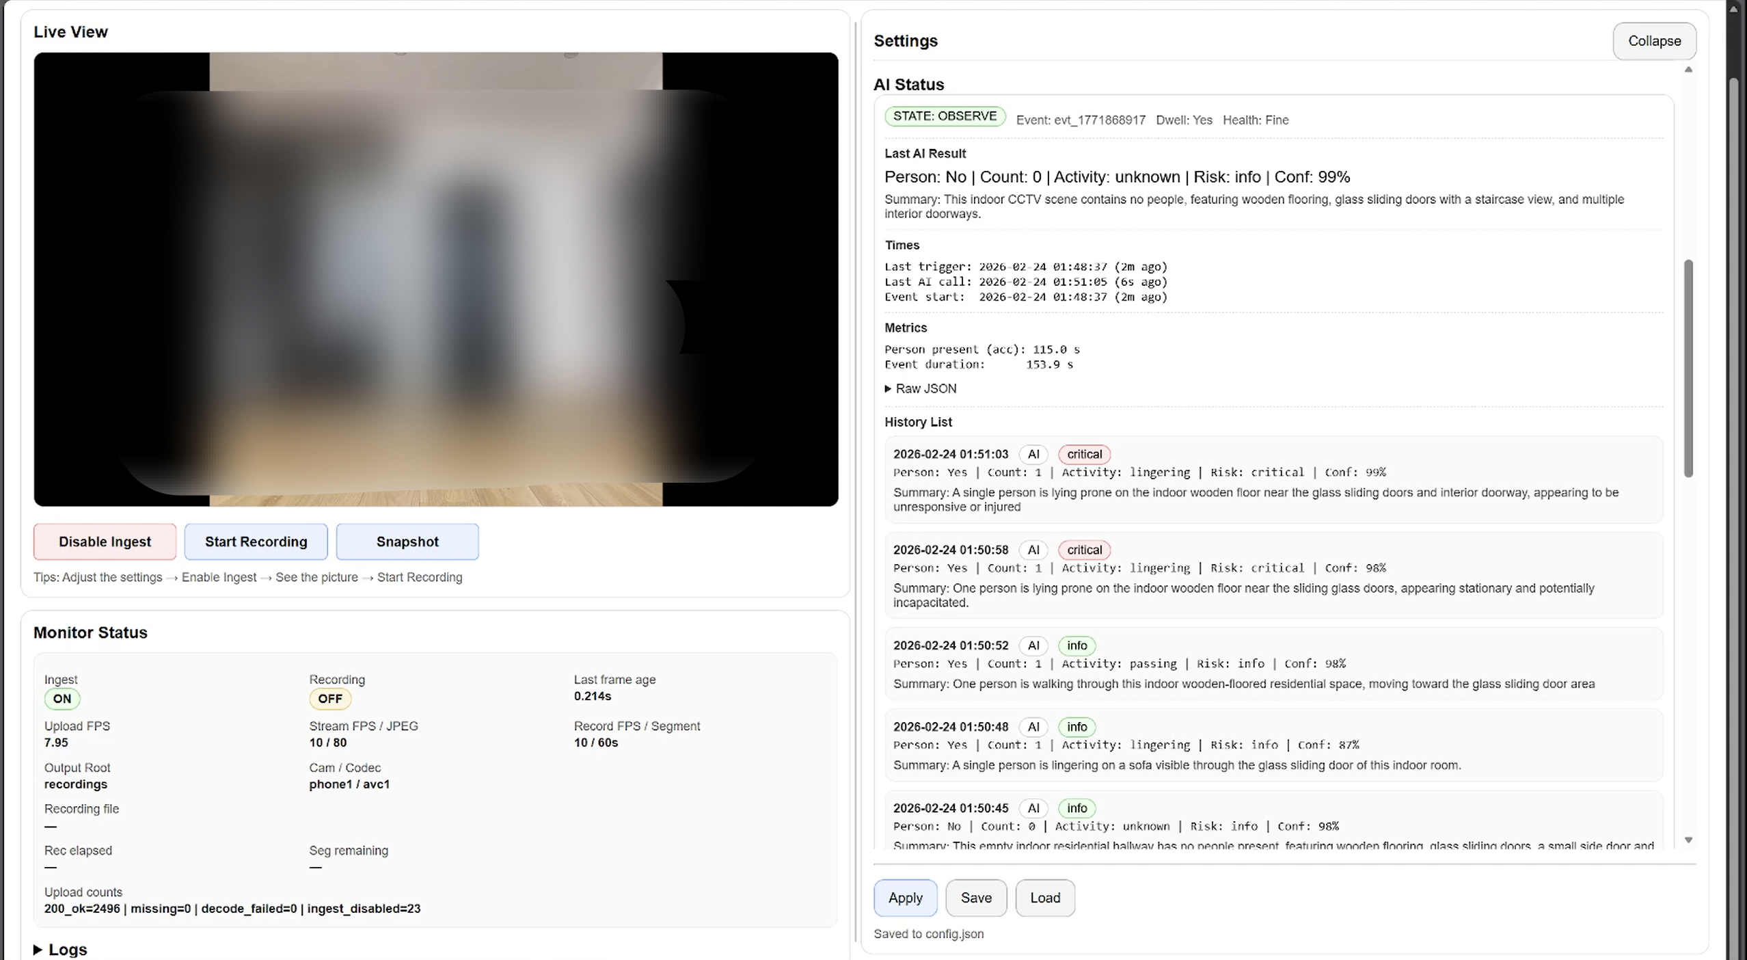Screen dimensions: 1747x960
Task: Click the STATE: OBSERVE status pill
Action: tap(944, 116)
